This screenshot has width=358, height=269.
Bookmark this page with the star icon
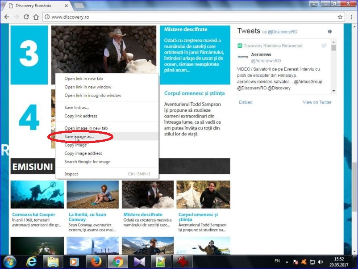click(340, 17)
